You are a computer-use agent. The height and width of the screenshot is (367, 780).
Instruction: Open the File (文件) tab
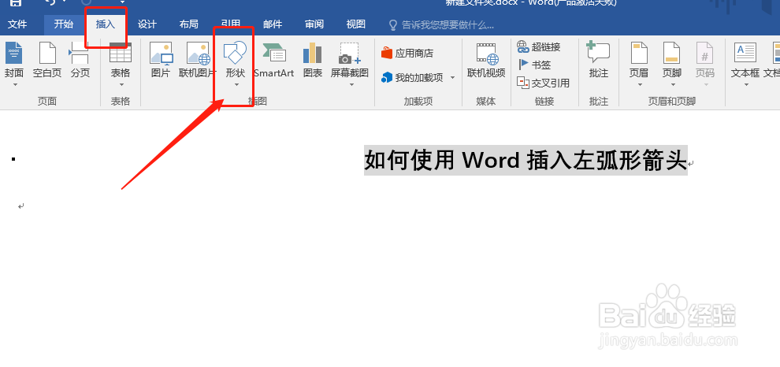(17, 24)
